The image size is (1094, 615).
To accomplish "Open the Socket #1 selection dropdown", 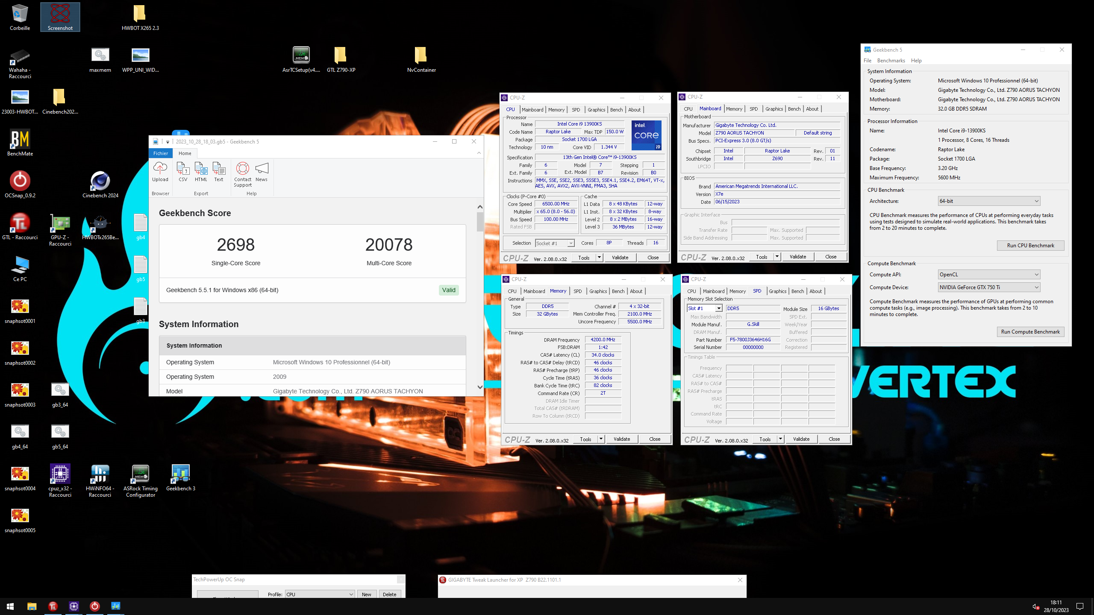I will 555,243.
